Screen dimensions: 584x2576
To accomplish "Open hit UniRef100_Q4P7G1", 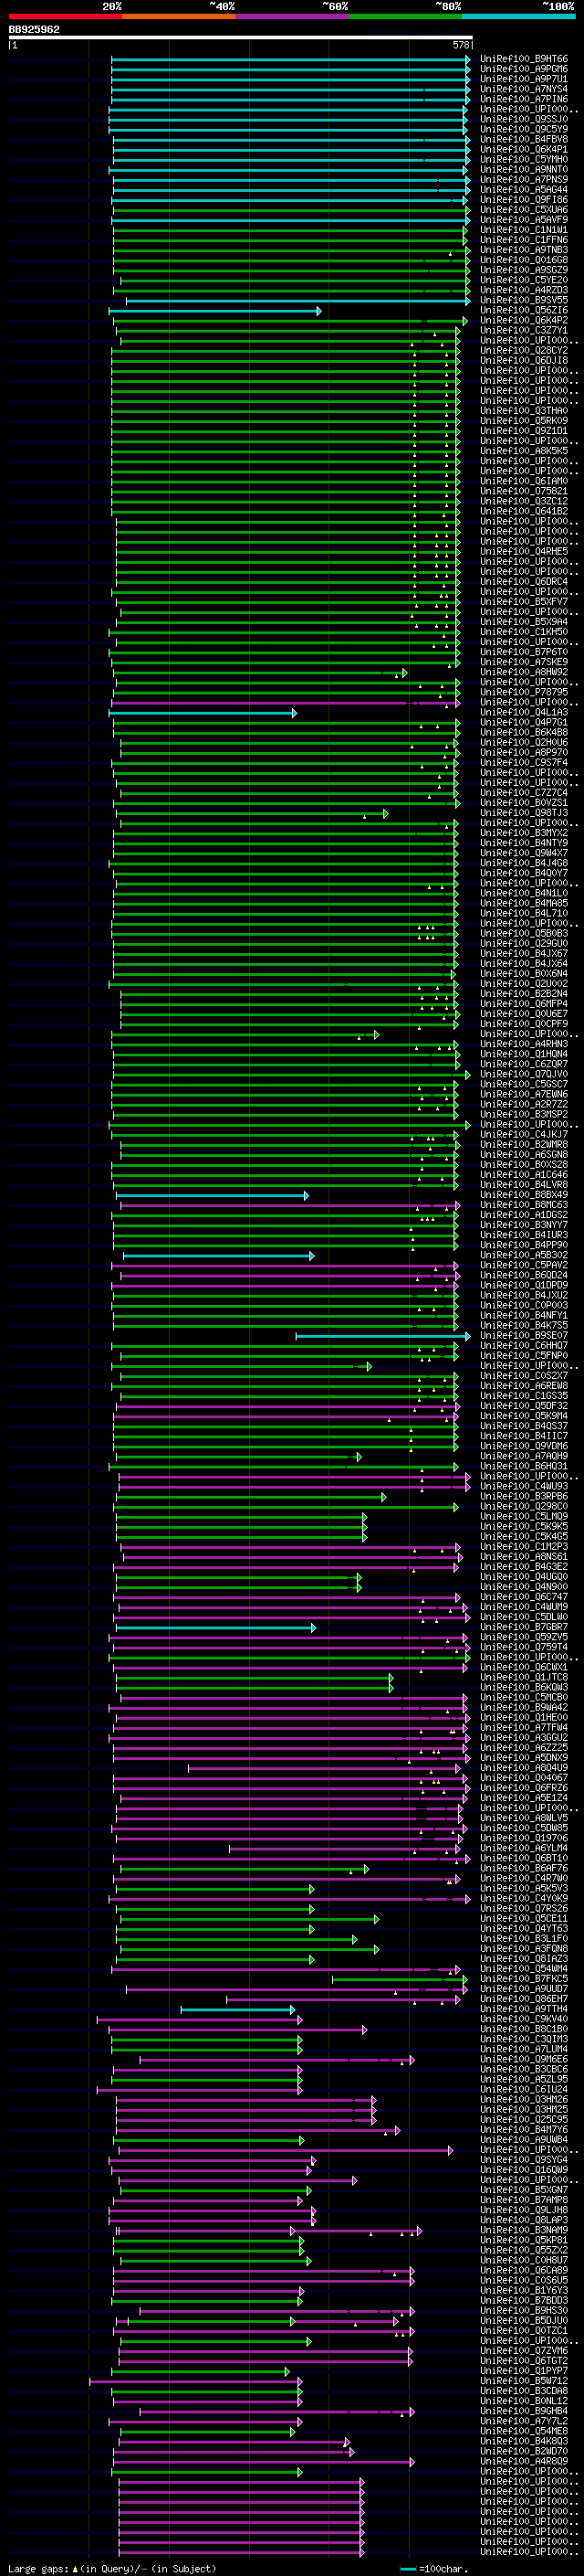I will 524,722.
